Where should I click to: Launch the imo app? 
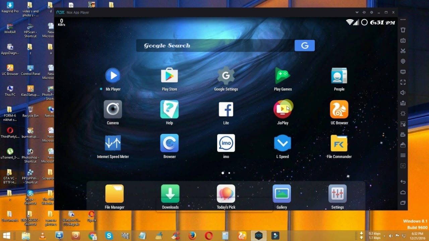[x=226, y=143]
